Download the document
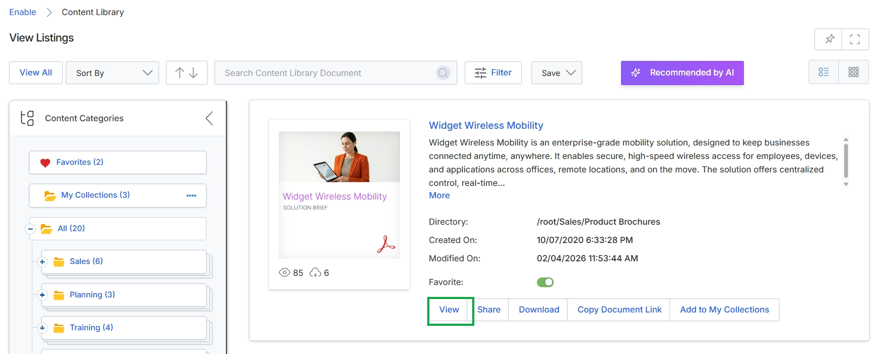This screenshot has width=876, height=354. click(x=539, y=310)
